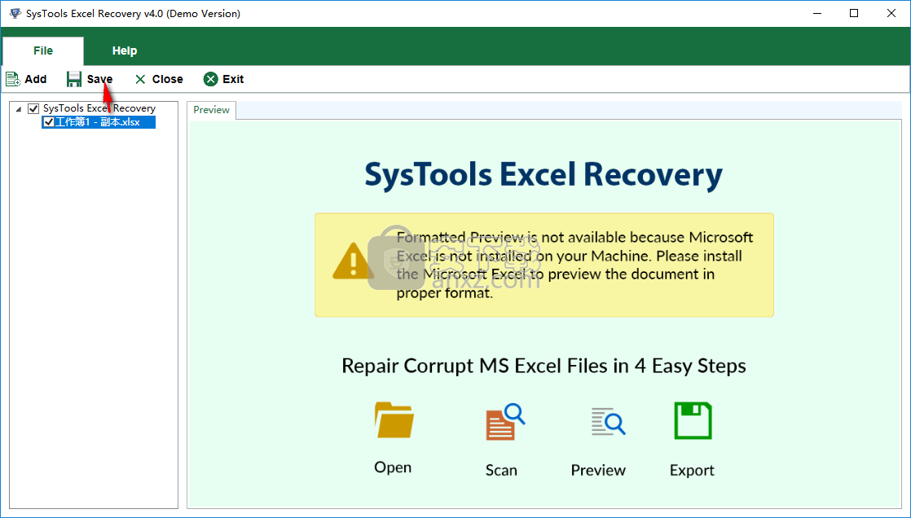Click the Export step label
The height and width of the screenshot is (518, 911).
coord(692,470)
